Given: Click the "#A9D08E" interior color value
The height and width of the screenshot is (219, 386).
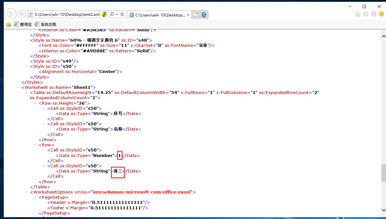Looking at the screenshot, I should [94, 51].
